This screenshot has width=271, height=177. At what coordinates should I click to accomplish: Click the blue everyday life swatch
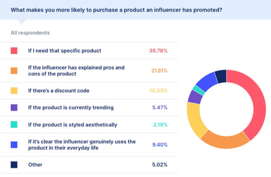pyautogui.click(x=14, y=145)
